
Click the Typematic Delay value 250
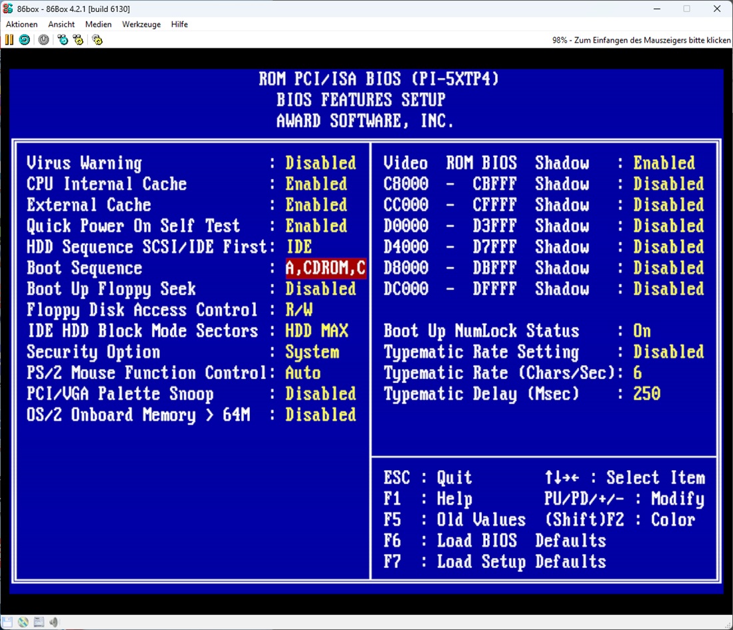(x=646, y=394)
